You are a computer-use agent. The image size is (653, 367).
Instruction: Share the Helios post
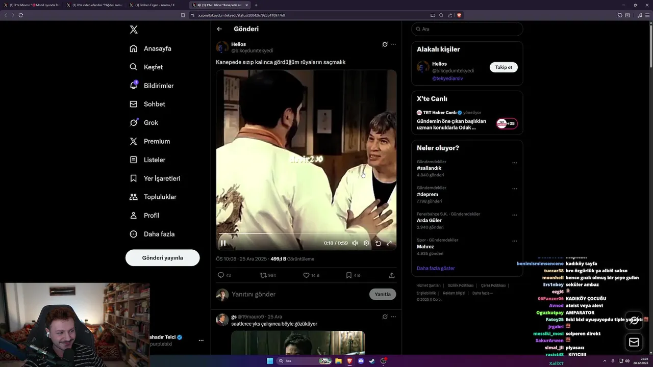click(x=392, y=275)
